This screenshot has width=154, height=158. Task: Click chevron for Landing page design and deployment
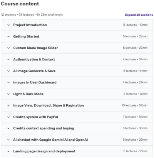point(8,151)
